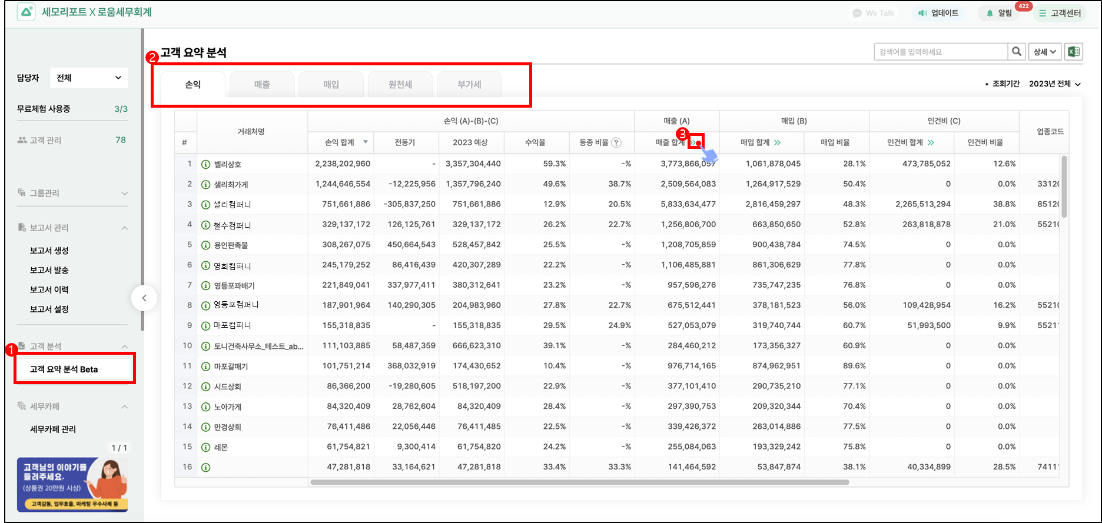Collapse the 보고서 관리 section
This screenshot has height=523, width=1102.
pyautogui.click(x=124, y=228)
